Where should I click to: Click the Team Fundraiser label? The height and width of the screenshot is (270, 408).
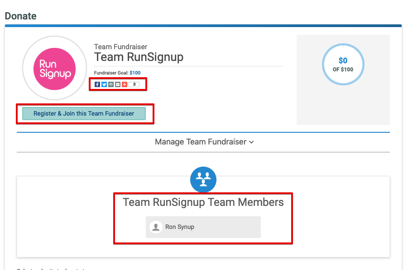[x=120, y=47]
